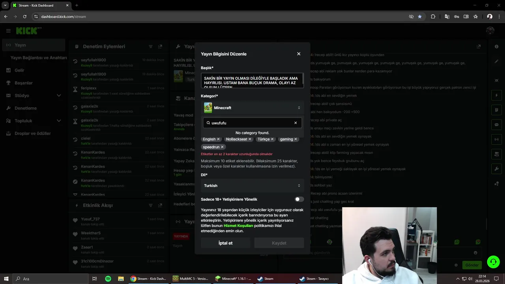The height and width of the screenshot is (284, 505).
Task: Open Kick profile avatar menu
Action: coord(490,31)
